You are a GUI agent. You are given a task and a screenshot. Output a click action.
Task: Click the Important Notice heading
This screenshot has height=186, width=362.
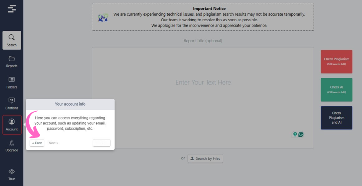tap(209, 9)
